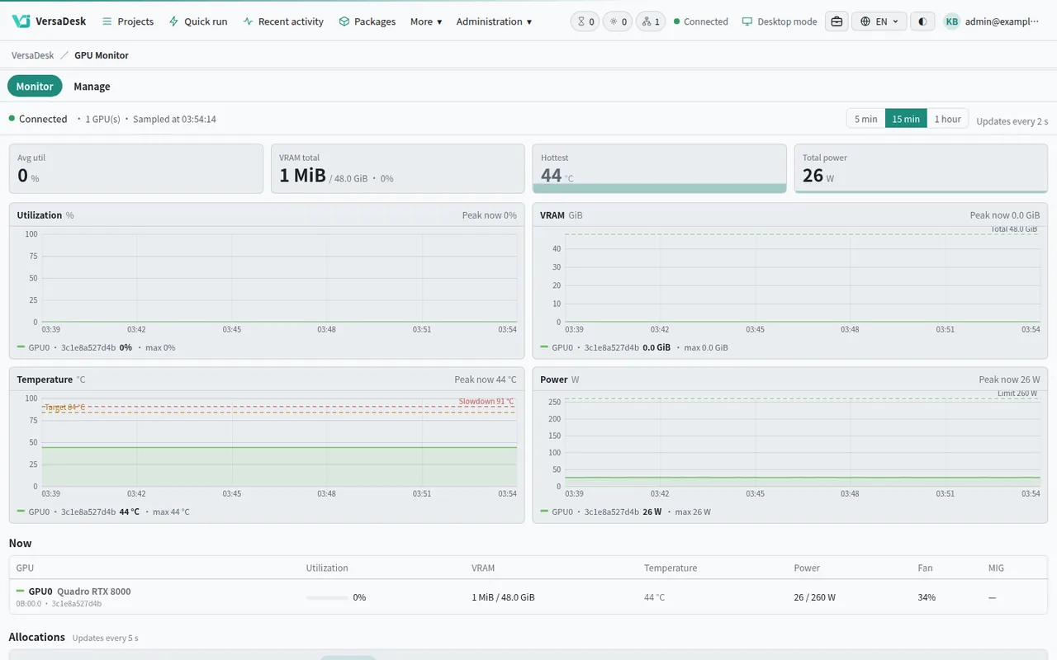Open the briefcase toolbox button

click(837, 21)
